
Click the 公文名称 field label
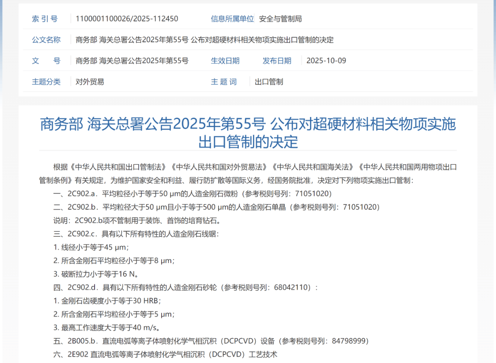click(46, 40)
